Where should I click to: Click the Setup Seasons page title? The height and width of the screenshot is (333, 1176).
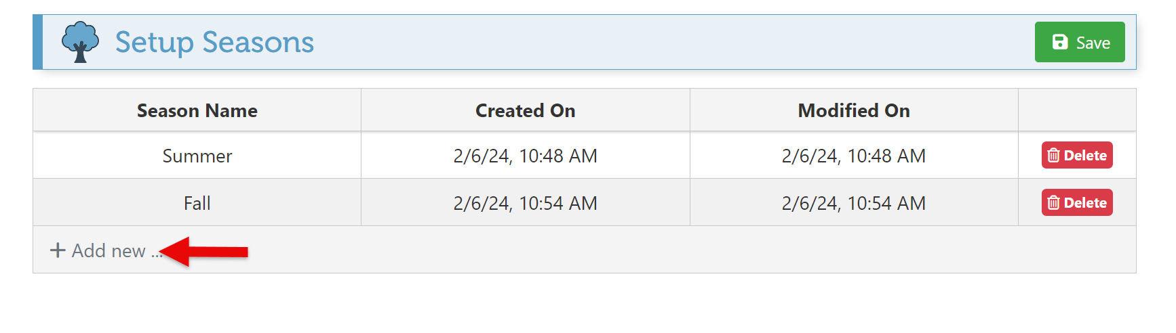pos(214,42)
